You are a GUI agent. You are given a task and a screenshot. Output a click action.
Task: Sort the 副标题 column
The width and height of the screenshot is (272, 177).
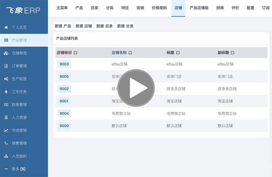pyautogui.click(x=232, y=53)
